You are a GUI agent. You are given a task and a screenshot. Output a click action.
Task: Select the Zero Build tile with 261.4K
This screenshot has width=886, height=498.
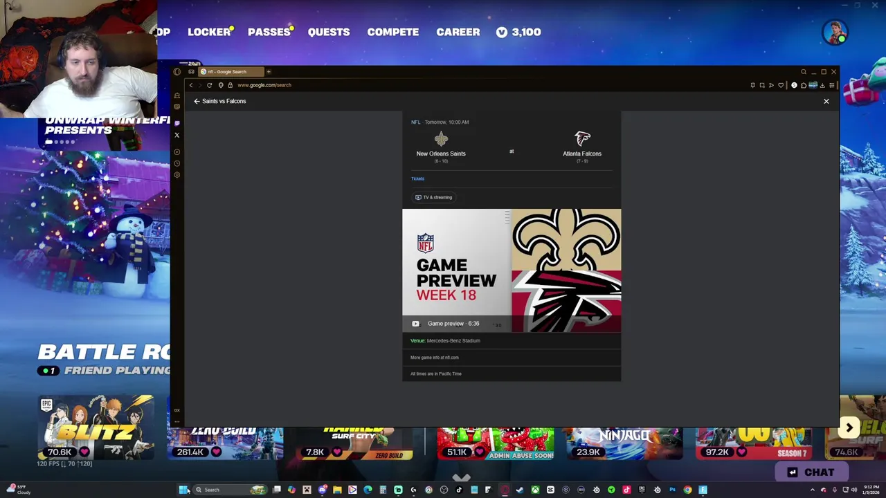[225, 443]
